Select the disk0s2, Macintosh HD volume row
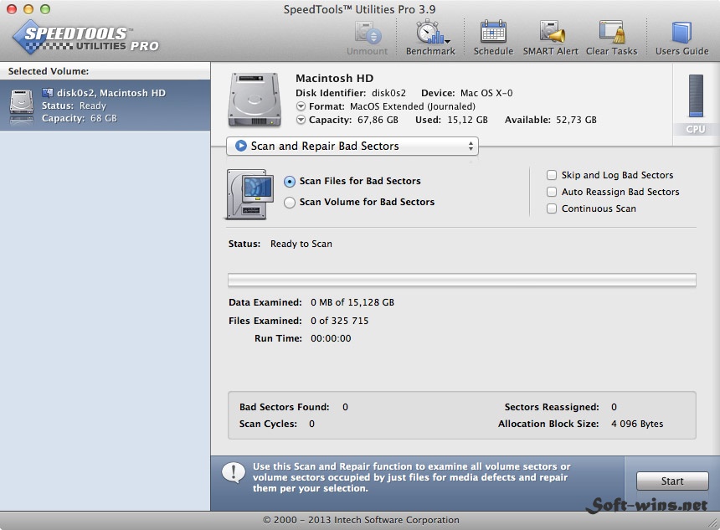This screenshot has width=720, height=530. click(x=105, y=105)
